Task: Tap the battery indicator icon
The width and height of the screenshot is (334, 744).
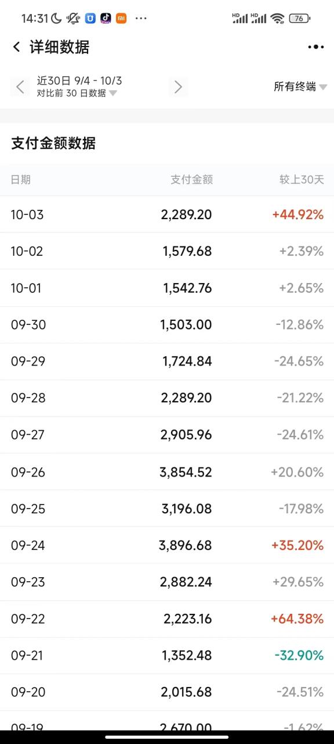Action: 299,18
